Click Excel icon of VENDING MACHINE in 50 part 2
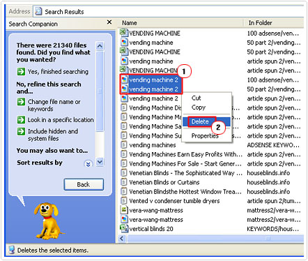308x261 pixels. (x=124, y=51)
